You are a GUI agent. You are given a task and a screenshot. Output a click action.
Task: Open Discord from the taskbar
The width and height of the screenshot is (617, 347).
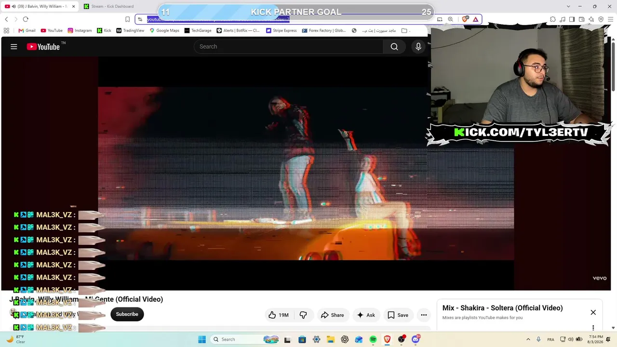416,339
